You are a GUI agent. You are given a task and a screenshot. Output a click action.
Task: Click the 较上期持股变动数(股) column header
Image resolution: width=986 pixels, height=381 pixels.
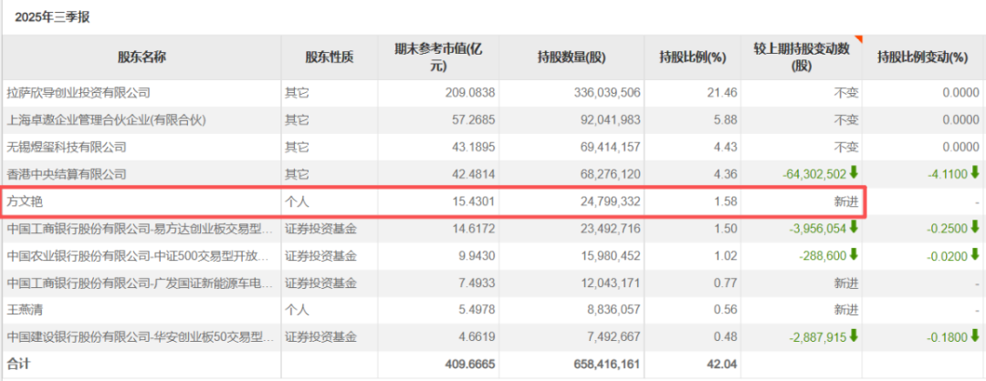point(802,57)
